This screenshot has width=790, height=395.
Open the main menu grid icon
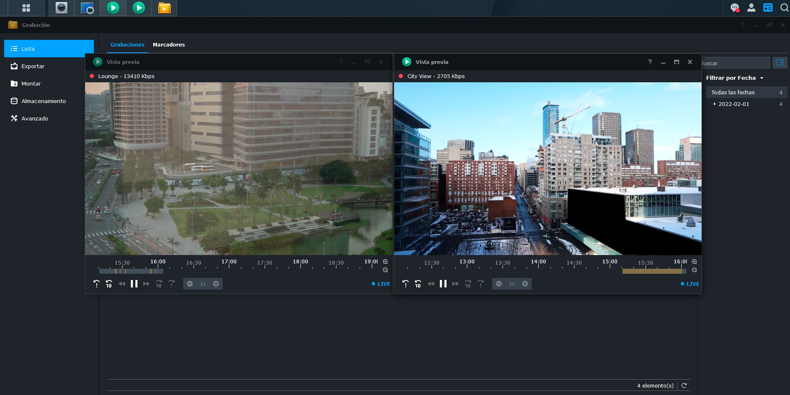click(x=26, y=8)
